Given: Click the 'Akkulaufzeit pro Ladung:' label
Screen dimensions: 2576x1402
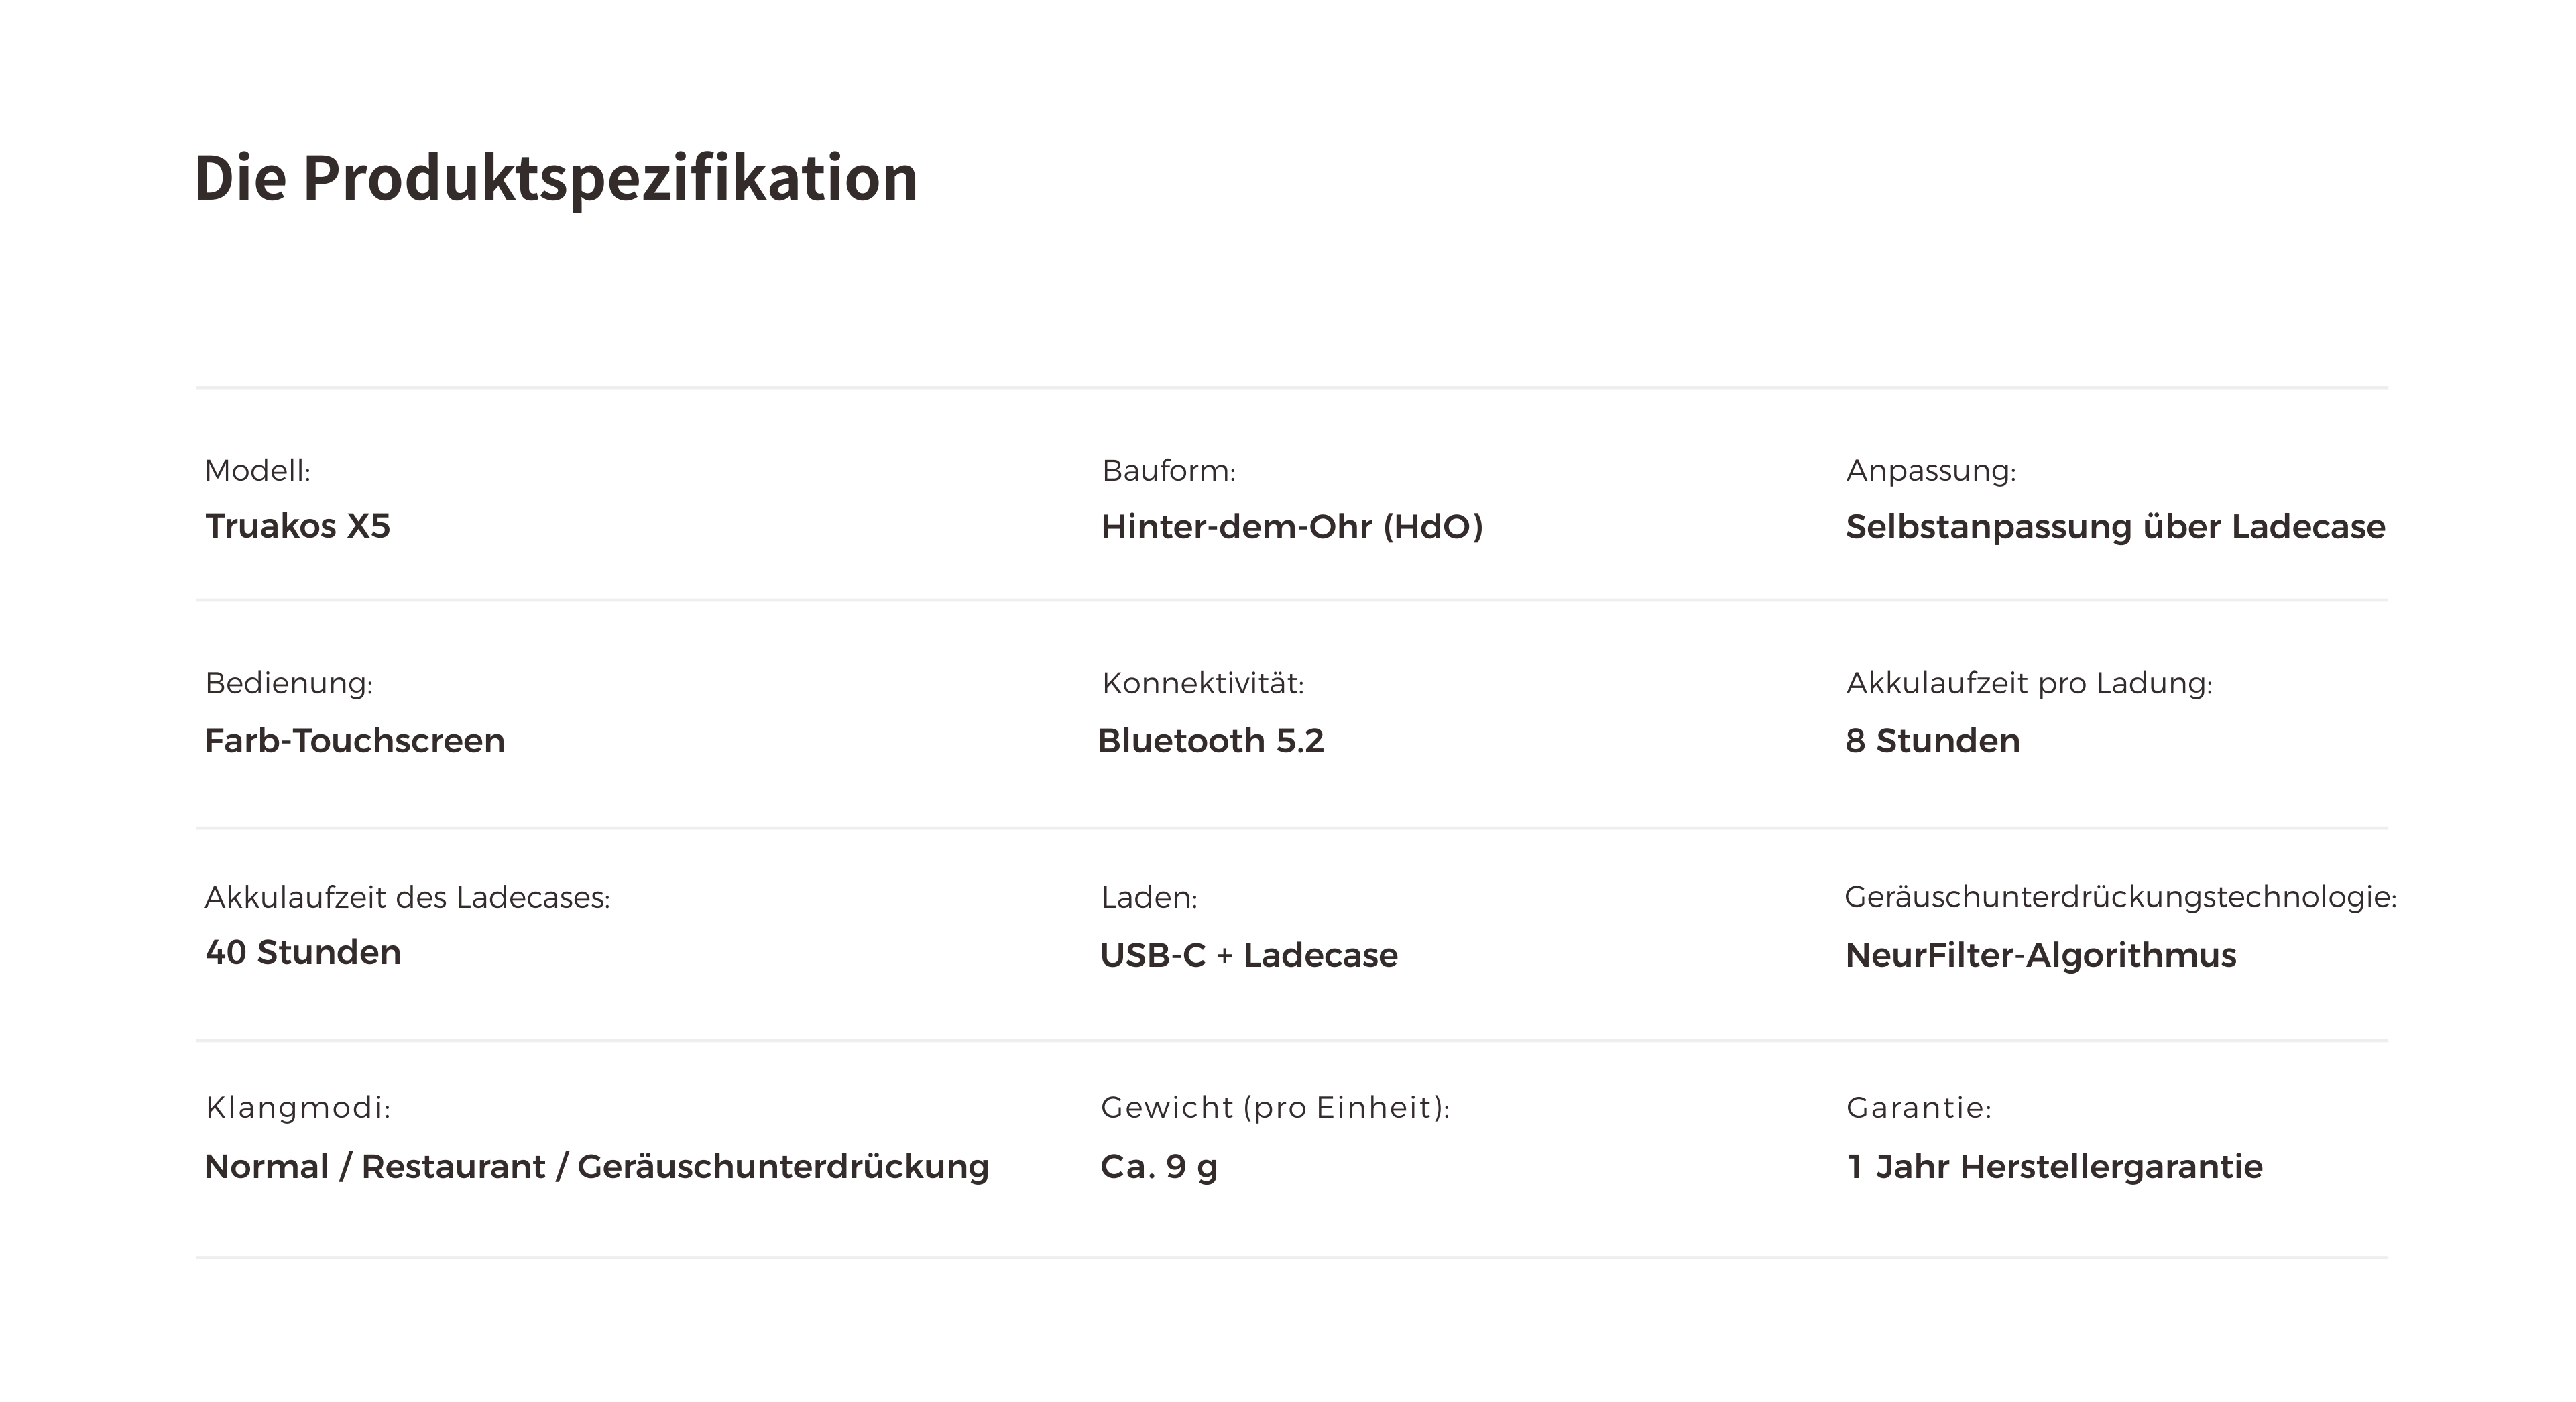Looking at the screenshot, I should tap(2029, 683).
